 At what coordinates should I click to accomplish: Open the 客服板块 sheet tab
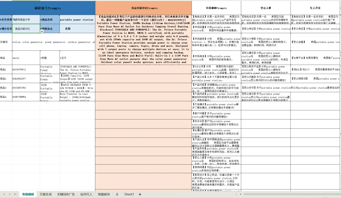click(x=104, y=194)
